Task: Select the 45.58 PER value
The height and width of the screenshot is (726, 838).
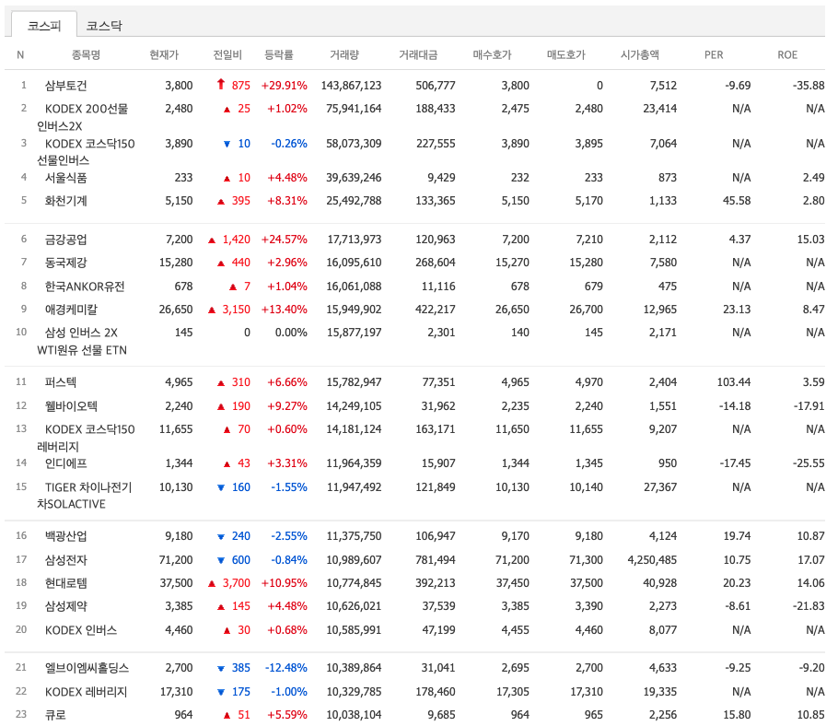Action: [x=737, y=201]
